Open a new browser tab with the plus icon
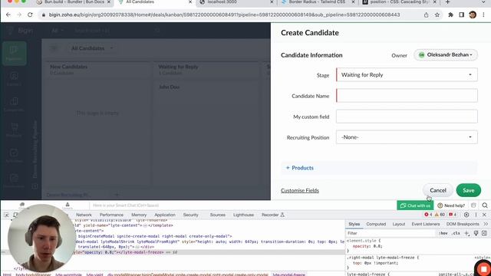Viewport: 491px width, 276px height. point(447,2)
